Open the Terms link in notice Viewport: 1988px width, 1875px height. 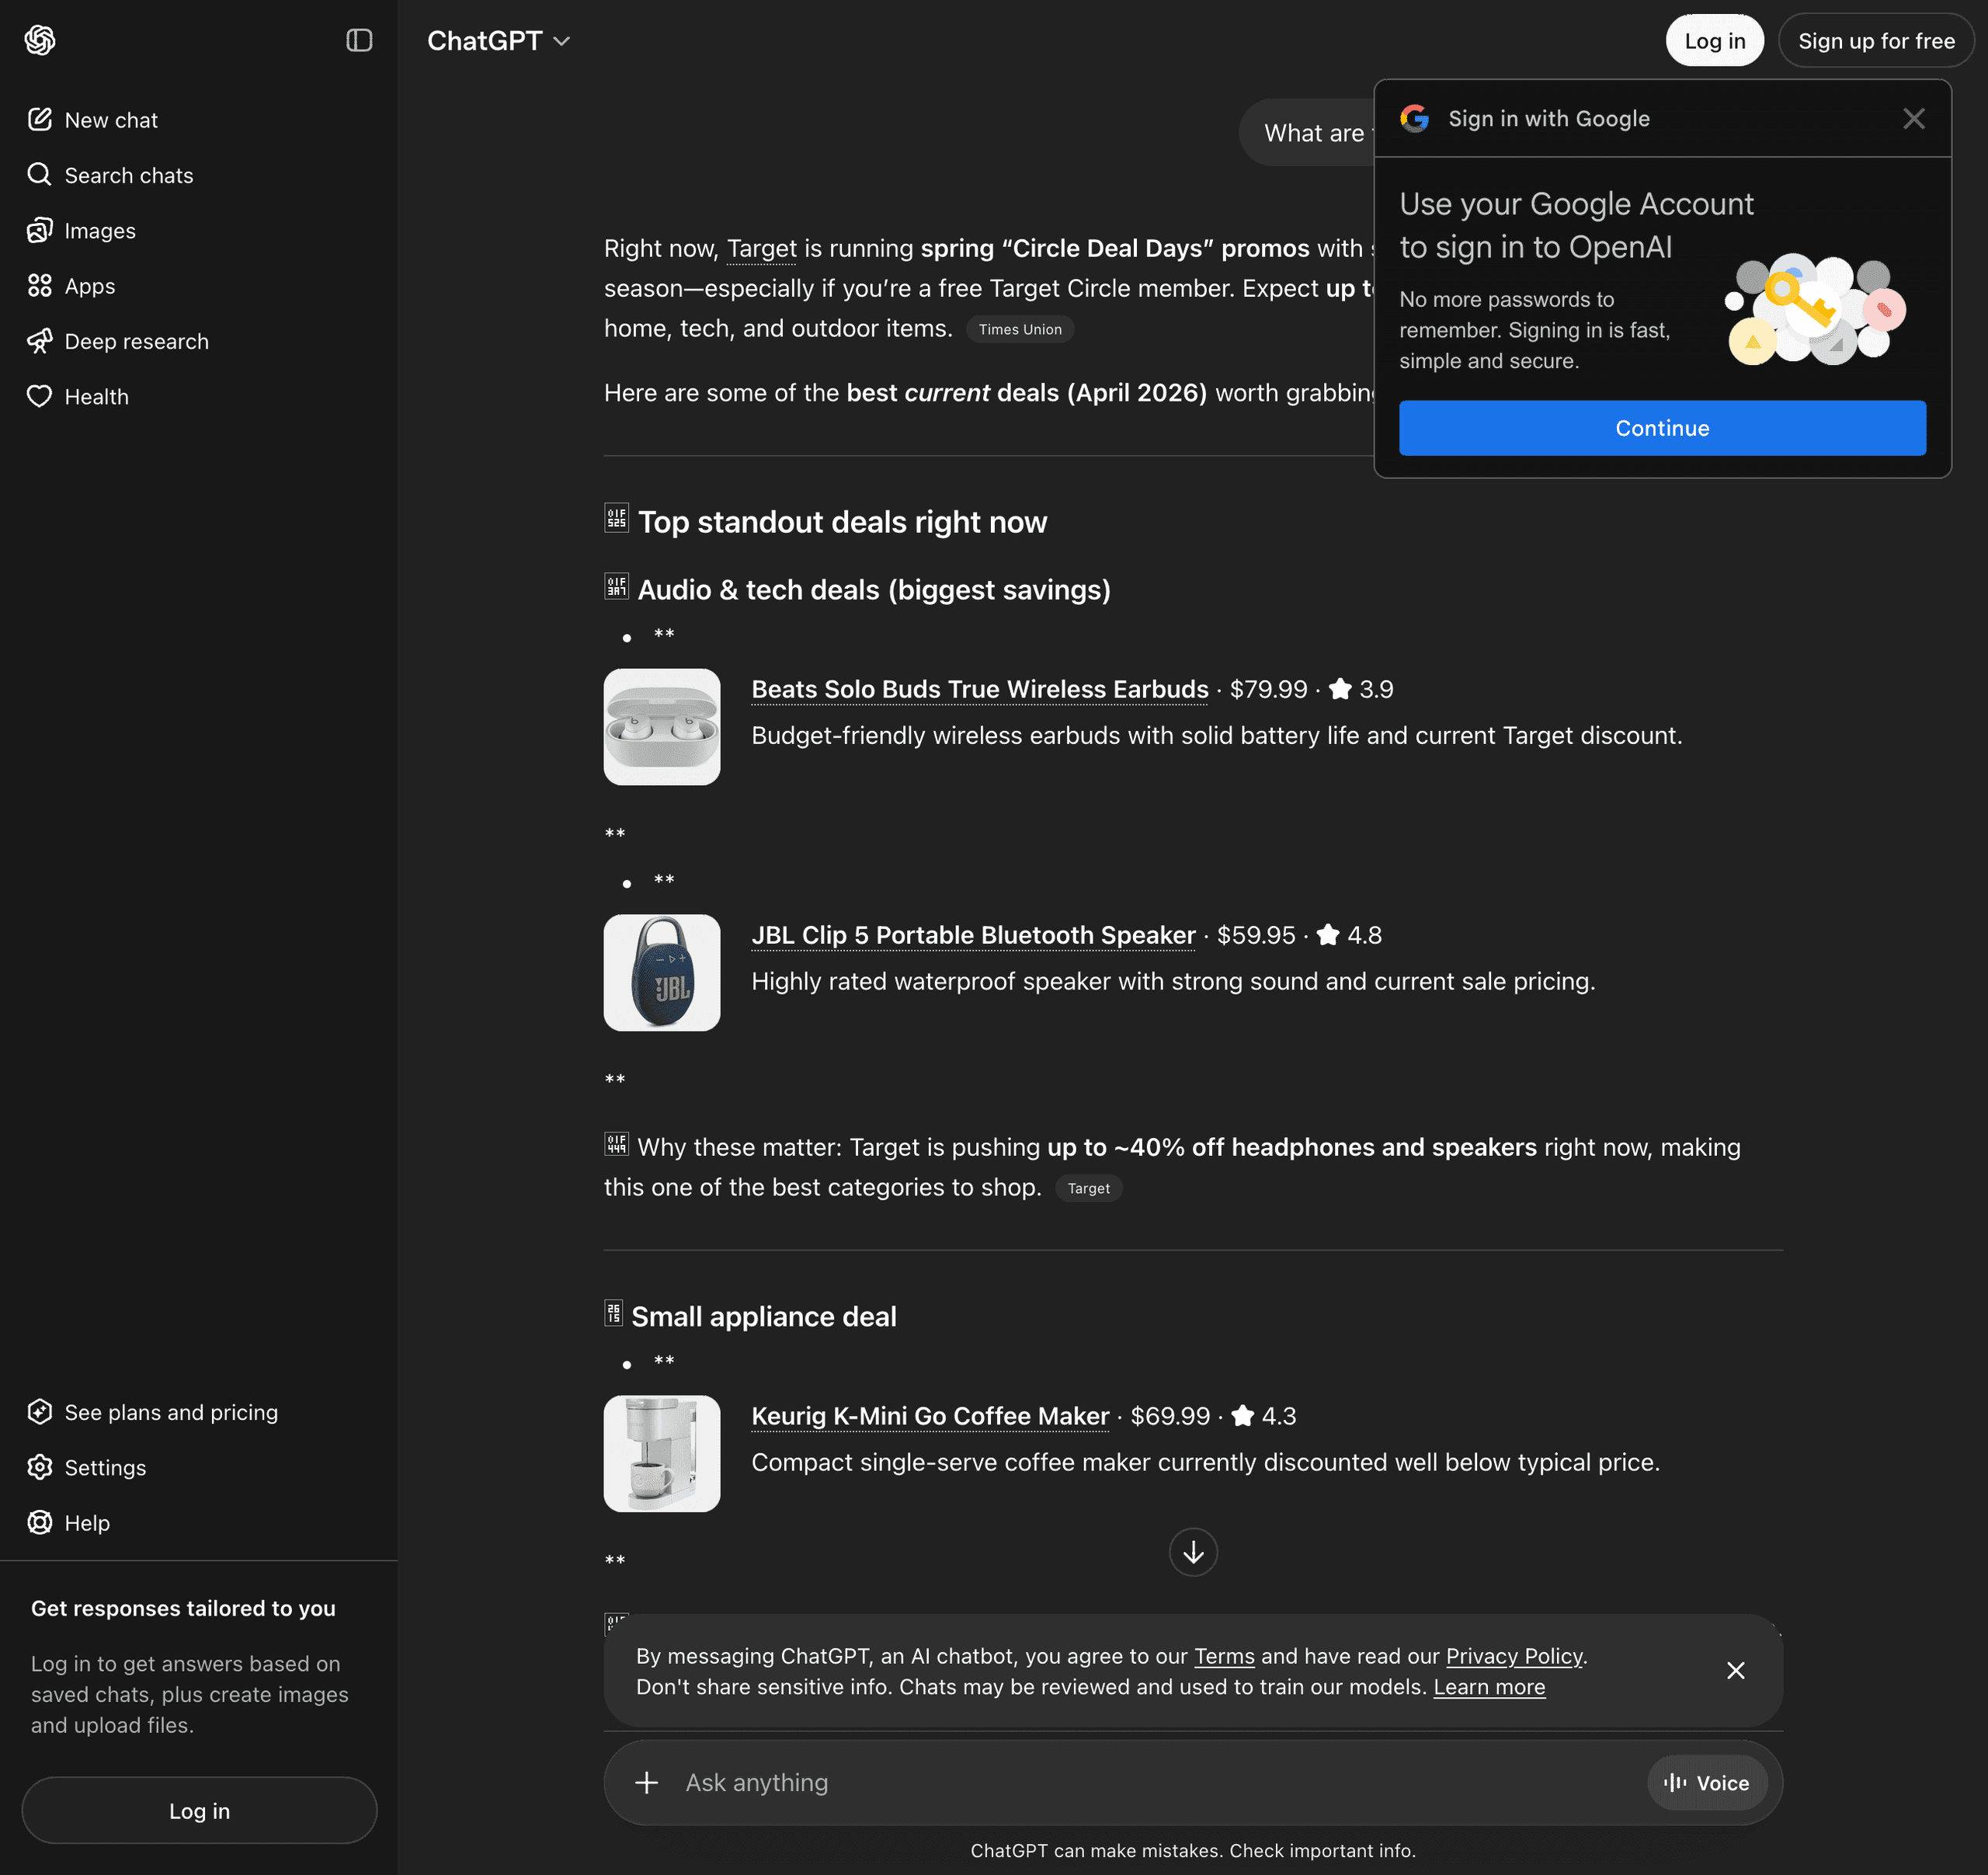[x=1224, y=1657]
